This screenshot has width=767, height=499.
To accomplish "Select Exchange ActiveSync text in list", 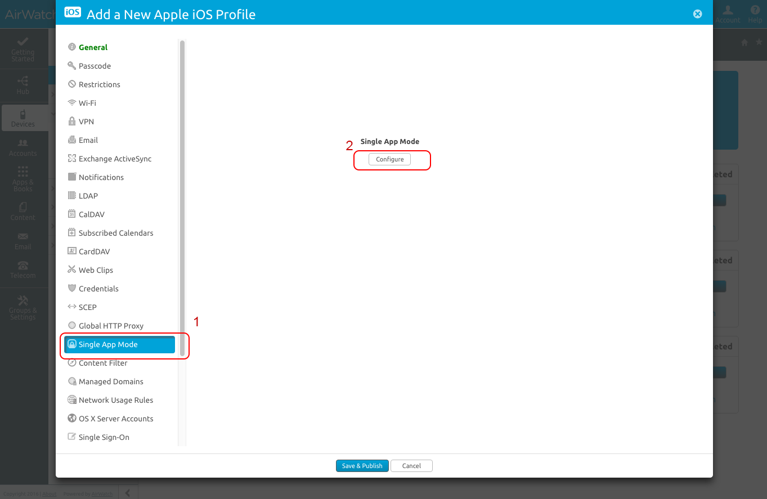I will (x=115, y=159).
